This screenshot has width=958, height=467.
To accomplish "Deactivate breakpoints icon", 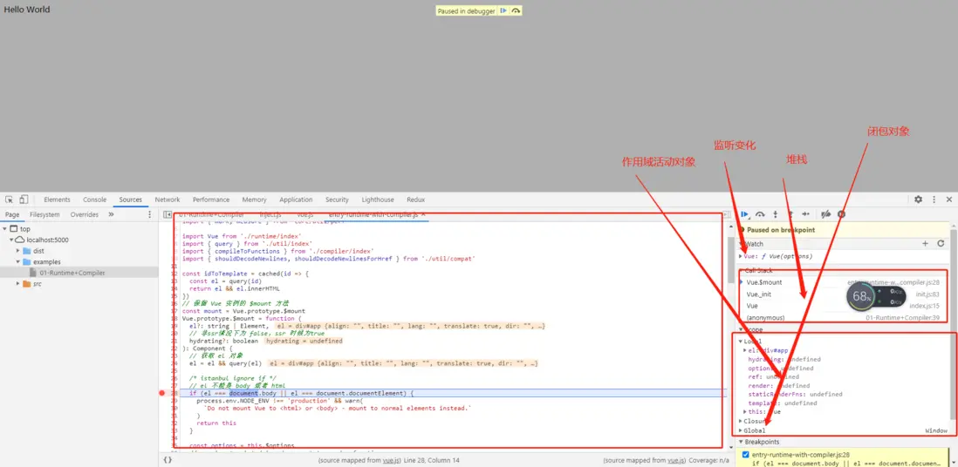I will tap(825, 214).
